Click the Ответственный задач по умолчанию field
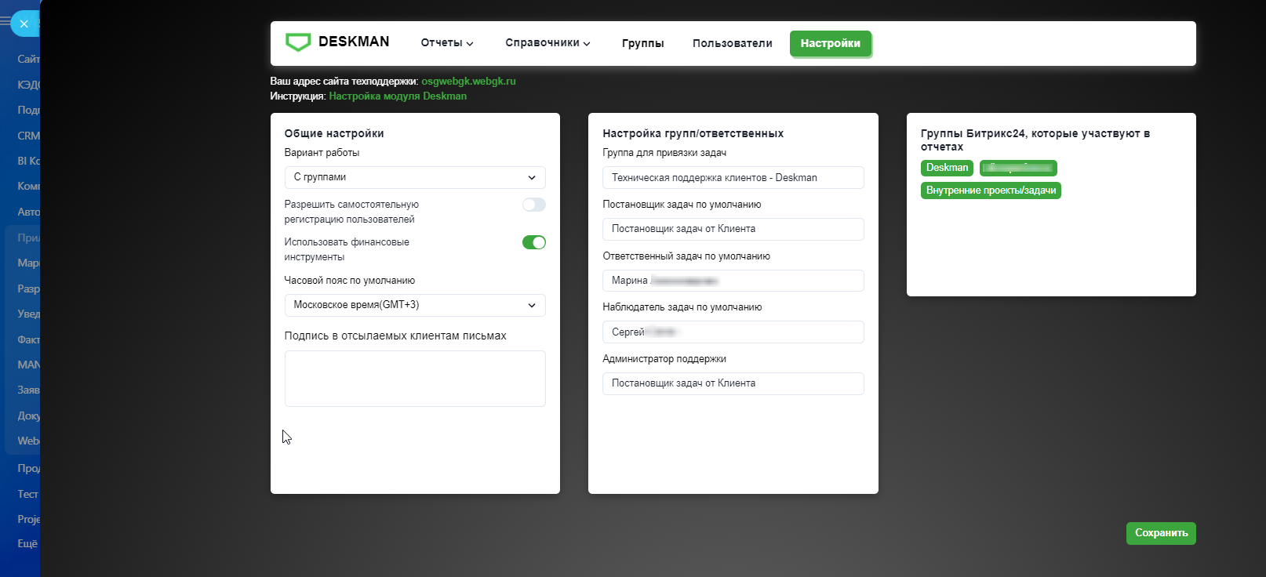 coord(733,281)
